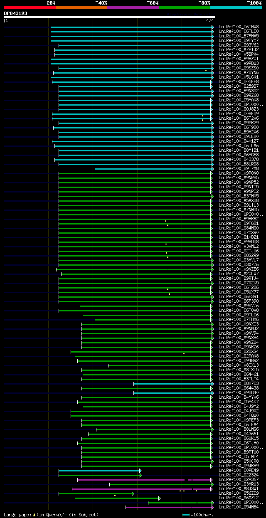
Task: Click the UniRef100_Q2V367 label
Action: (239, 479)
